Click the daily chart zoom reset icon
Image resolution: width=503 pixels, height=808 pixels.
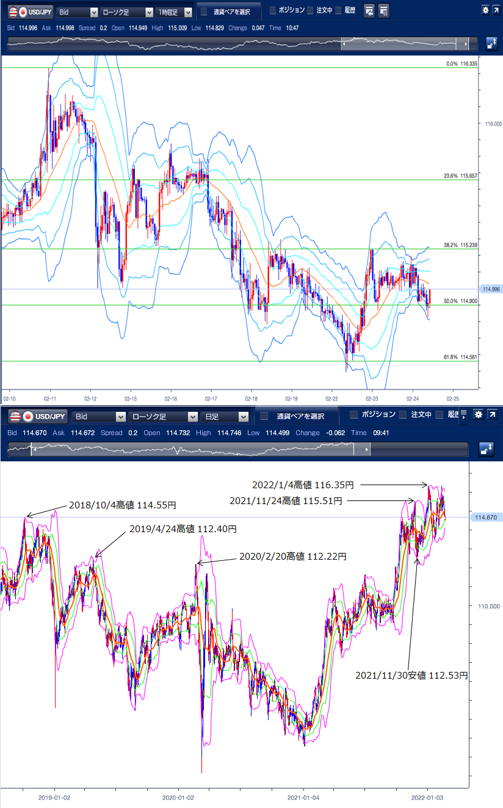[485, 449]
